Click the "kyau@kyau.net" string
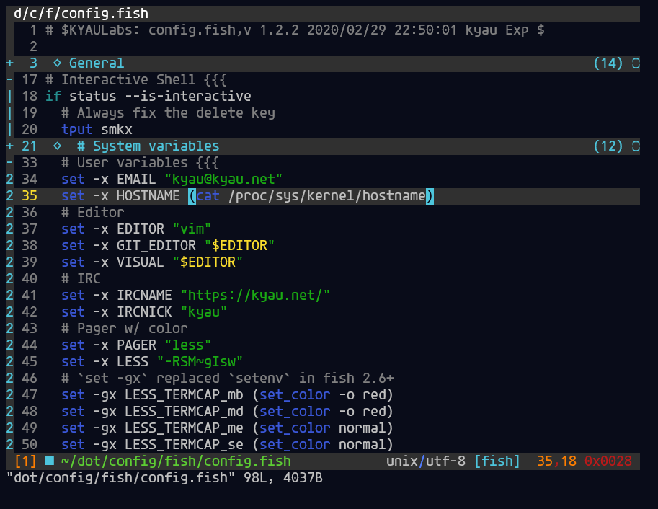This screenshot has height=509, width=658. 223,180
